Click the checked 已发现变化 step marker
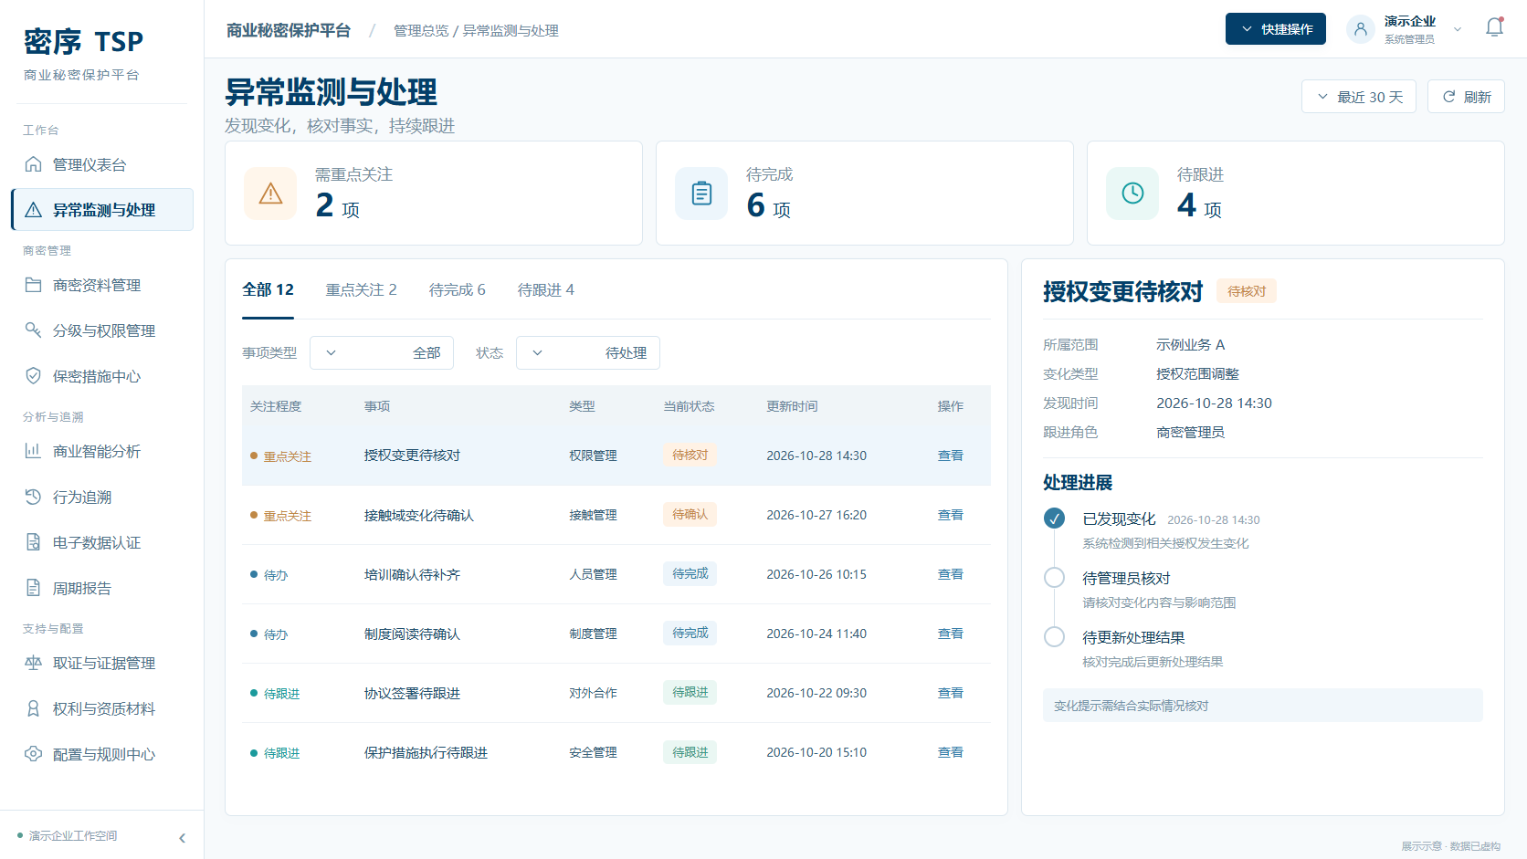 (x=1054, y=519)
